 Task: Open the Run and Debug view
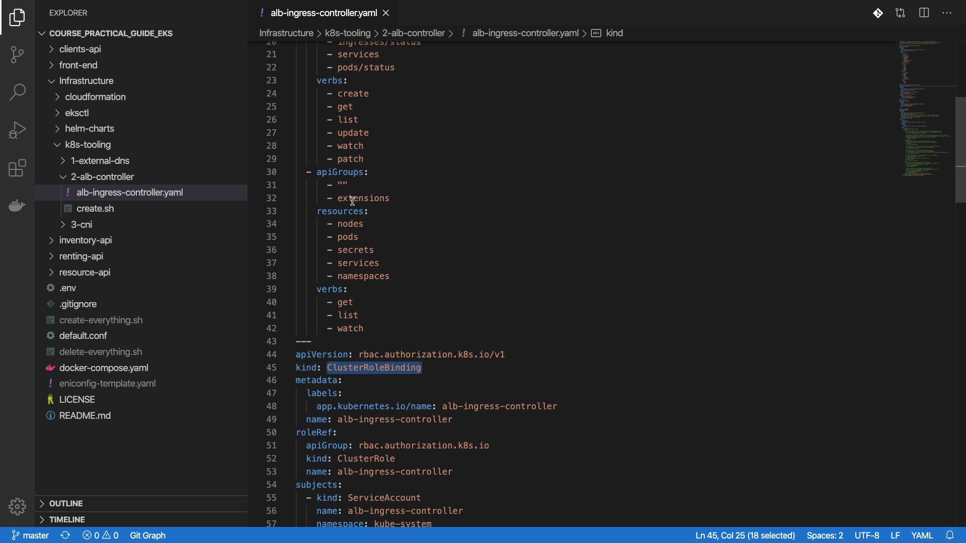pos(17,130)
